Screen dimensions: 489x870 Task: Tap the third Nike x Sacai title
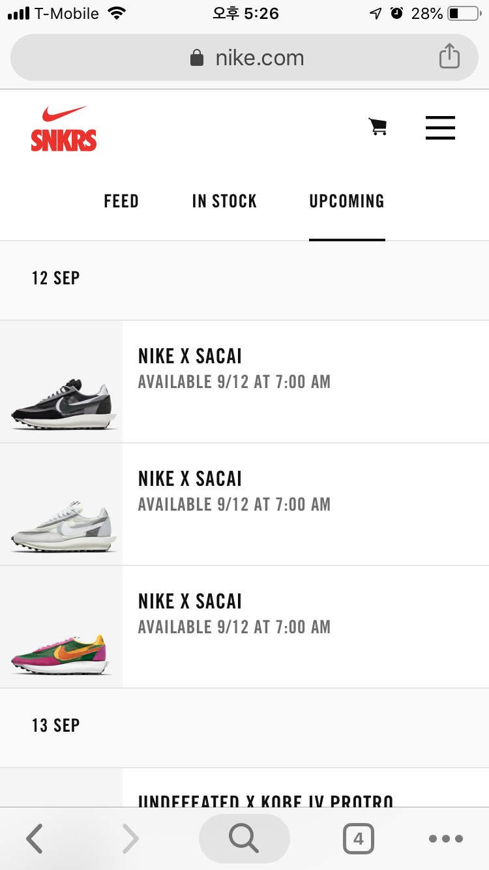point(190,601)
